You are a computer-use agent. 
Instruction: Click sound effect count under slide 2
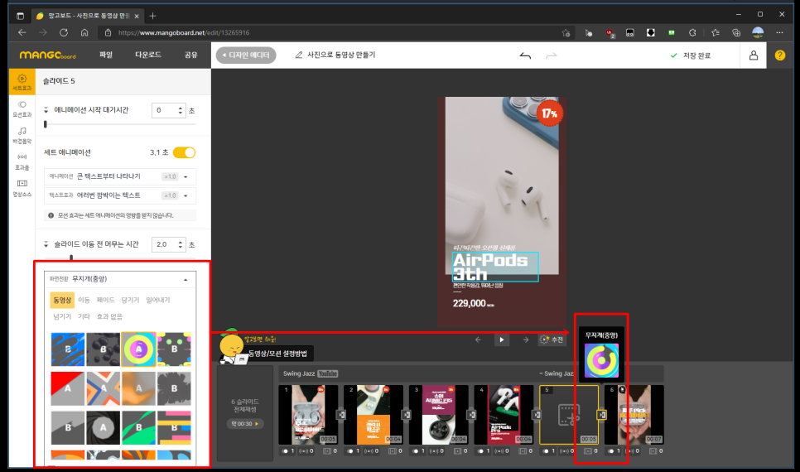371,451
